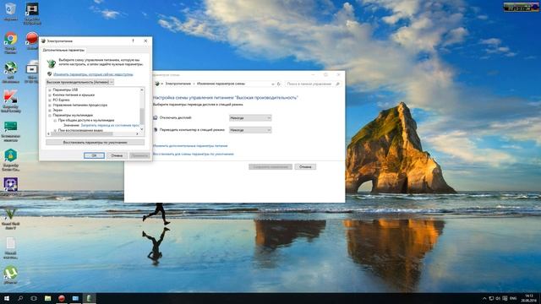
Task: Open the Переводить компьютер в спящий режим dropdown
Action: click(x=250, y=130)
